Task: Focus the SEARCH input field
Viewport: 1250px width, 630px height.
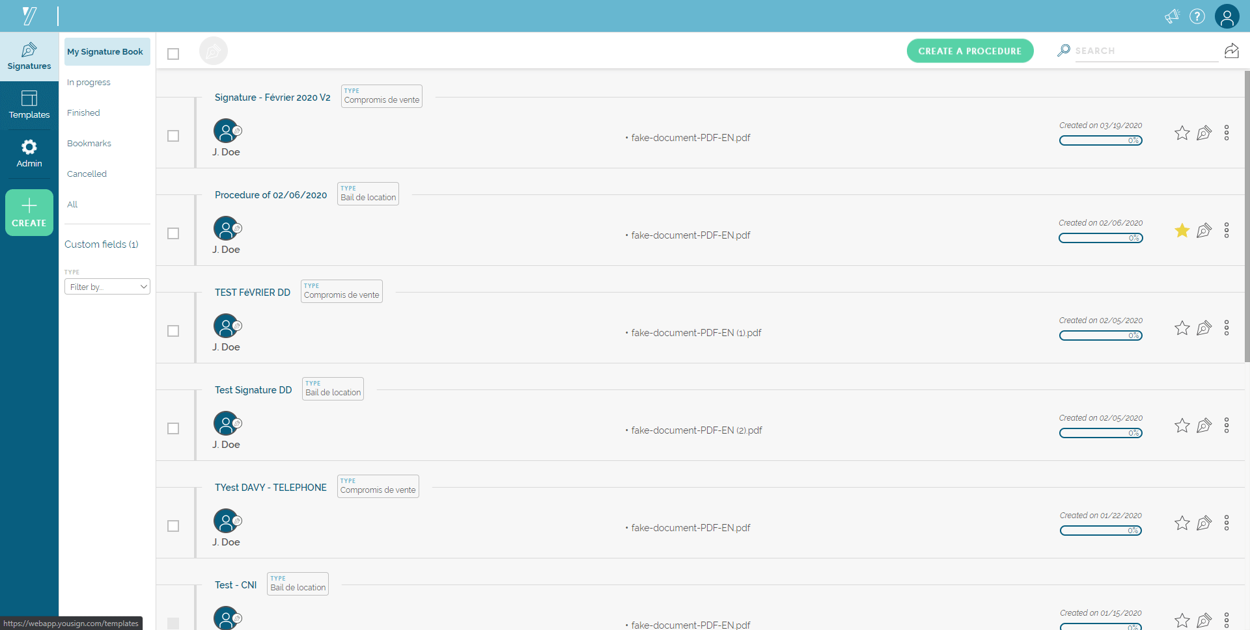Action: (x=1146, y=51)
